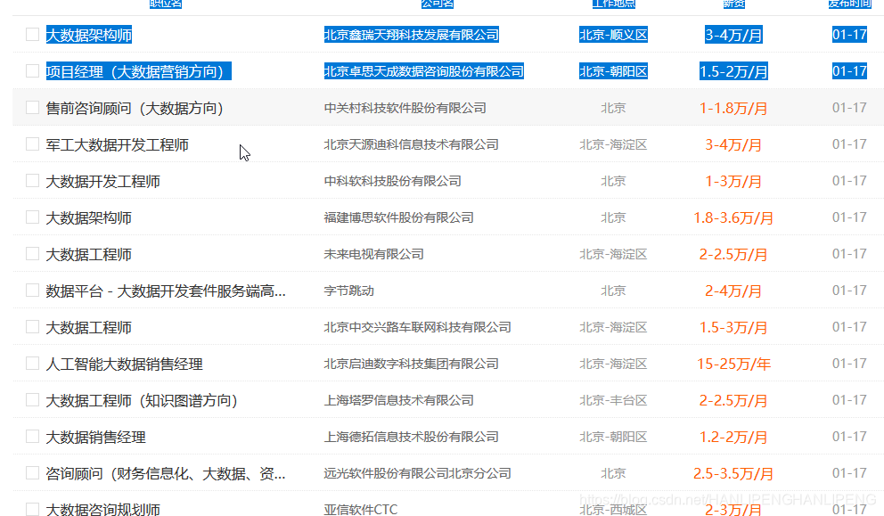Select checkbox beside 咨询顾问（财务信息化、大数据…）
The width and height of the screenshot is (884, 516).
click(x=33, y=473)
